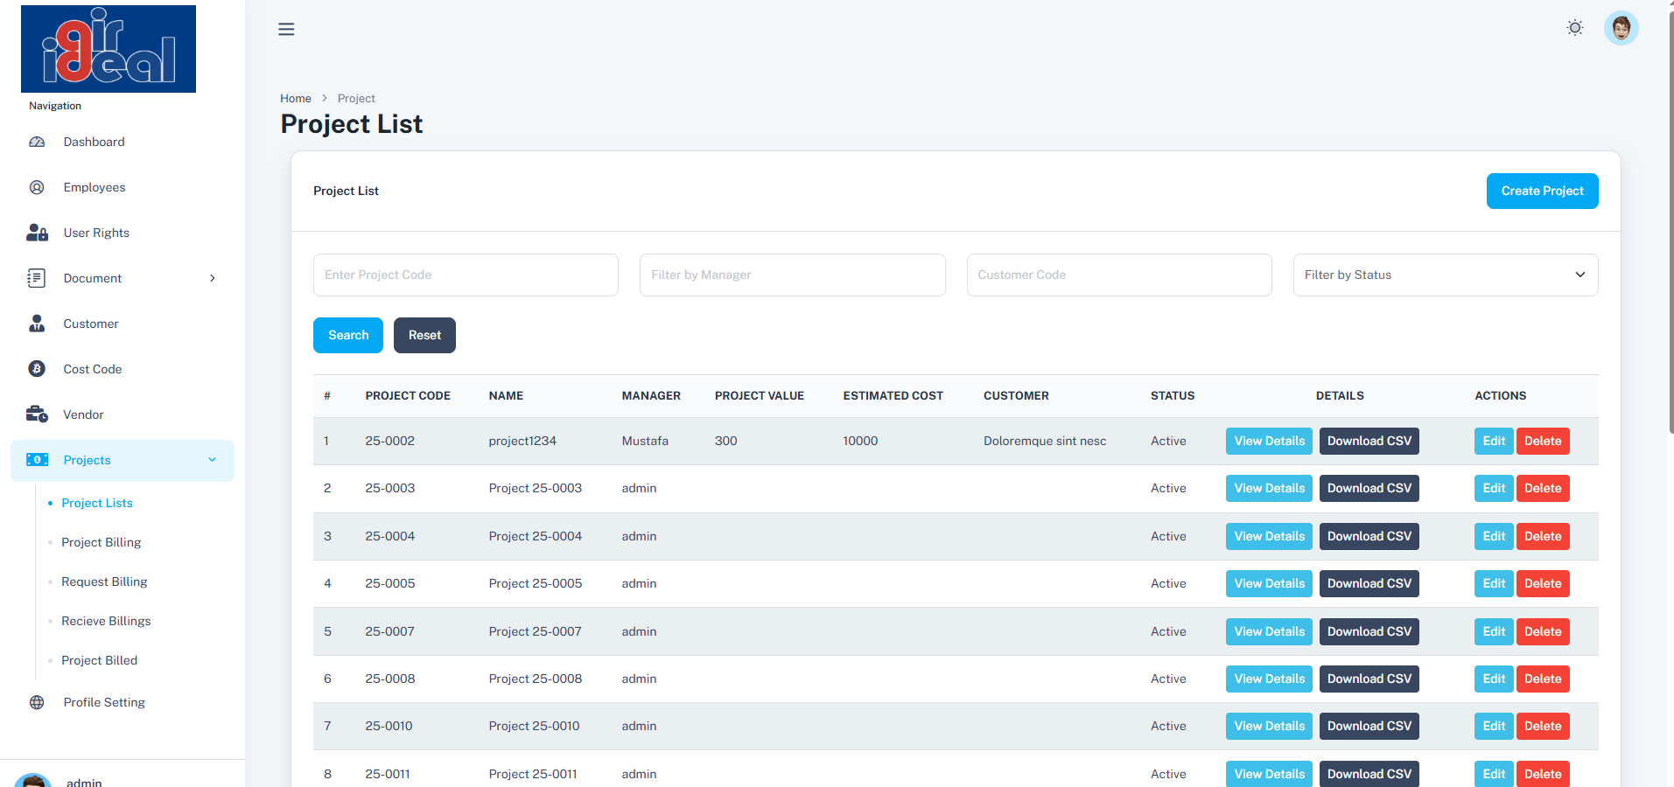Delete project 25-0002

coord(1543,441)
